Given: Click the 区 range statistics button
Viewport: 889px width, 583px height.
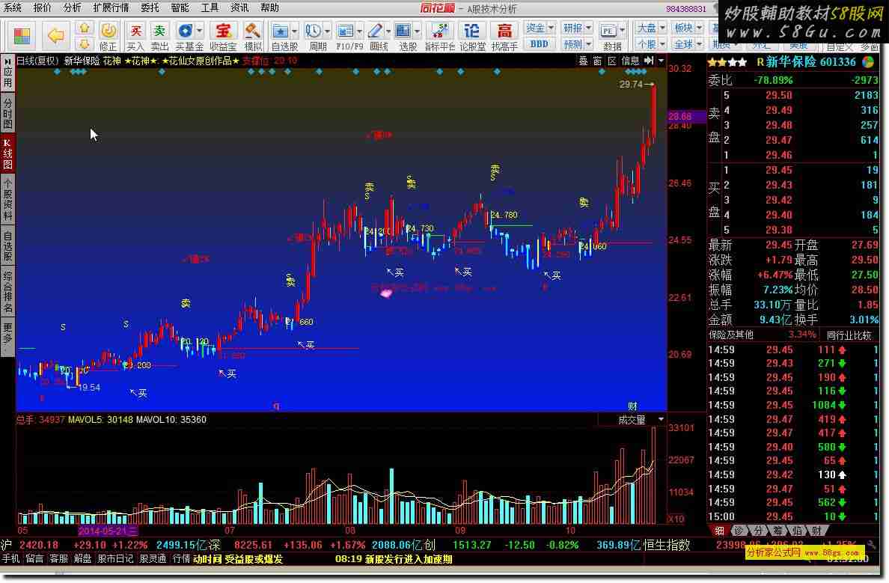Looking at the screenshot, I should [x=612, y=61].
